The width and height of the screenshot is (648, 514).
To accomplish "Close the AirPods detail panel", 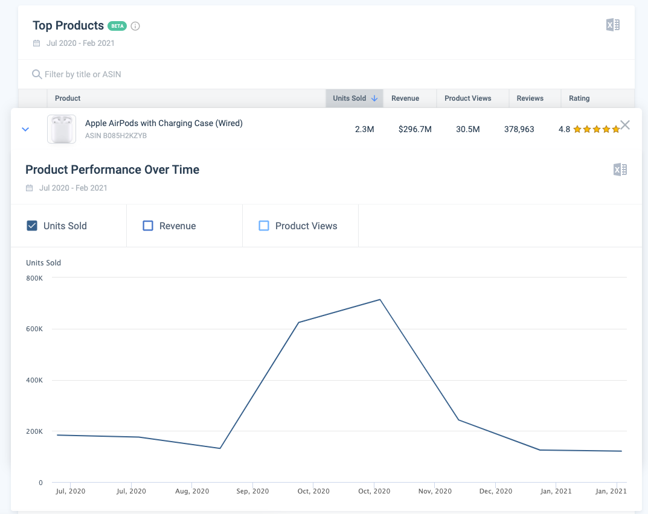I will coord(625,125).
